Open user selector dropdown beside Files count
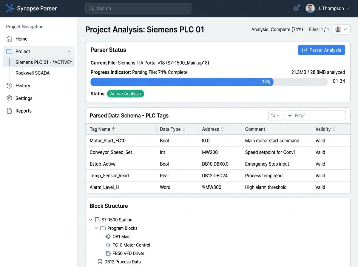Screen dimensions: 358x267 342,30
